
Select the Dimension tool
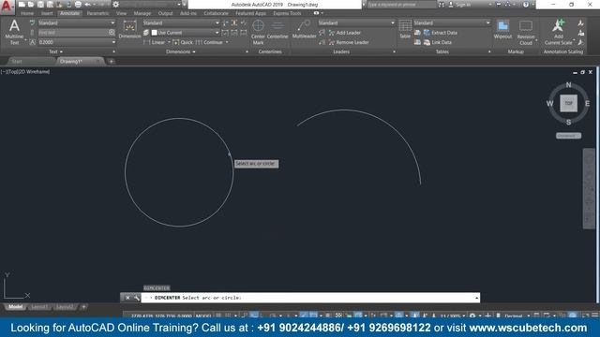pos(129,30)
